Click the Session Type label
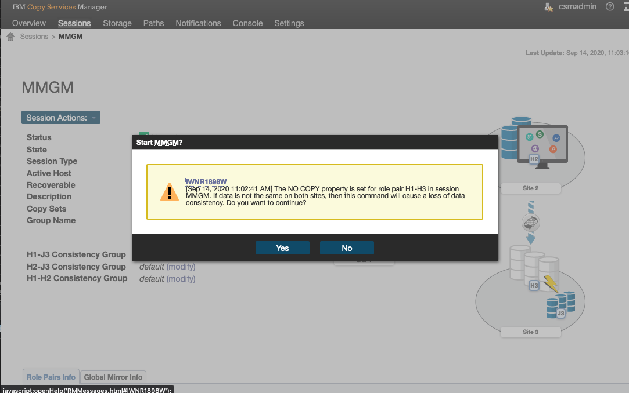This screenshot has height=393, width=629. point(52,161)
